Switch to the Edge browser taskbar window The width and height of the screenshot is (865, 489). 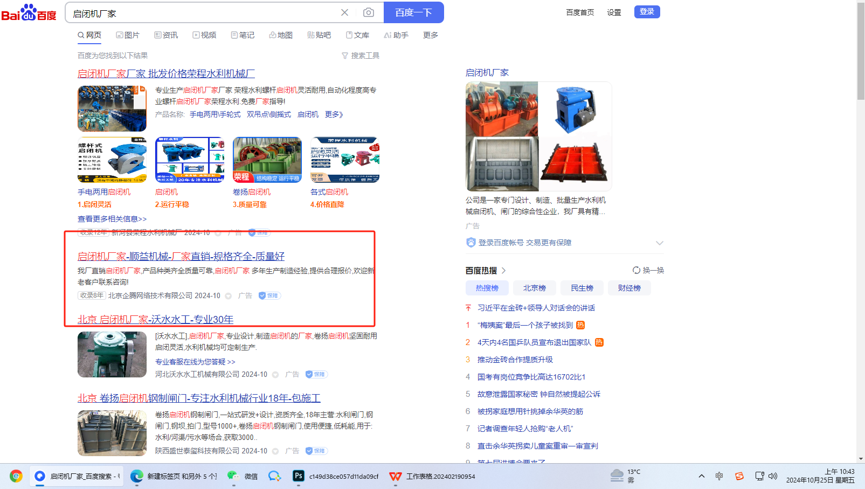click(174, 476)
